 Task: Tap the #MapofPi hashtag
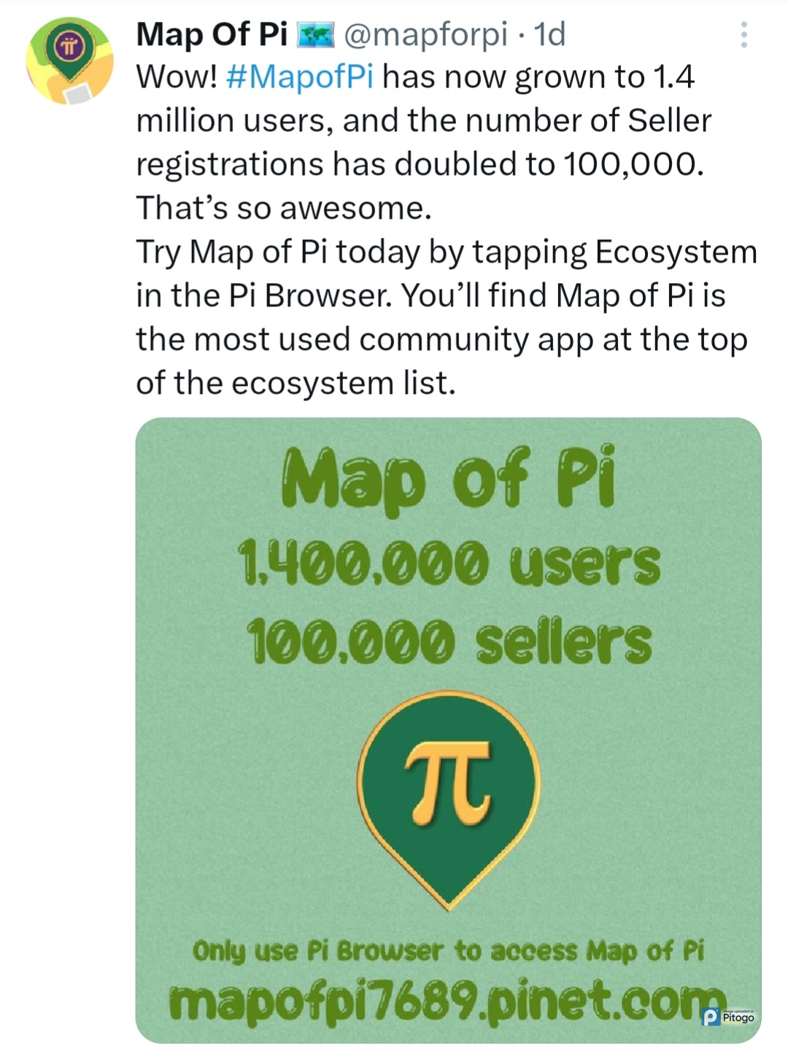[300, 77]
